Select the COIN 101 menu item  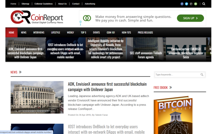(111, 32)
